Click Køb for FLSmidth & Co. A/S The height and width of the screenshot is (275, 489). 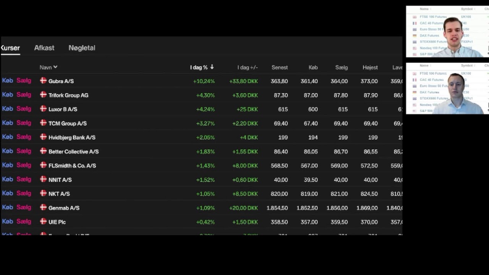pos(8,165)
